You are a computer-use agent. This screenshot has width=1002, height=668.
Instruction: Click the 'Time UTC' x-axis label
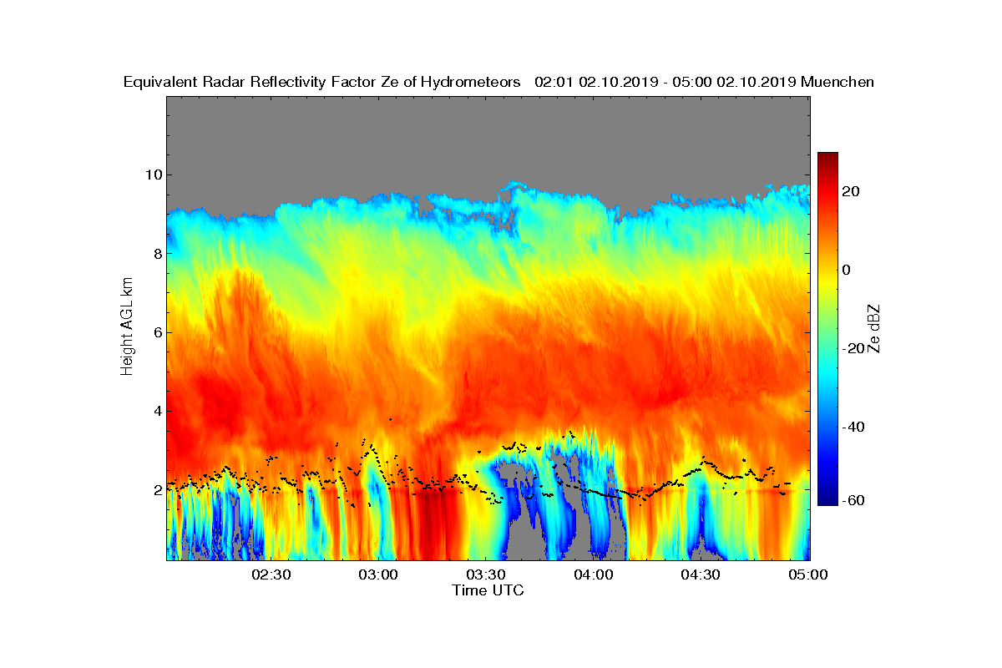click(488, 590)
